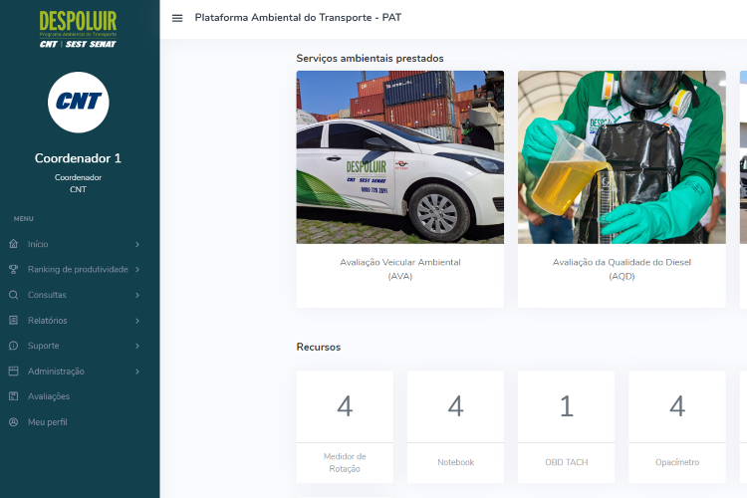Image resolution: width=747 pixels, height=498 pixels.
Task: Click the report icon beside Relatórios
Action: coord(13,321)
